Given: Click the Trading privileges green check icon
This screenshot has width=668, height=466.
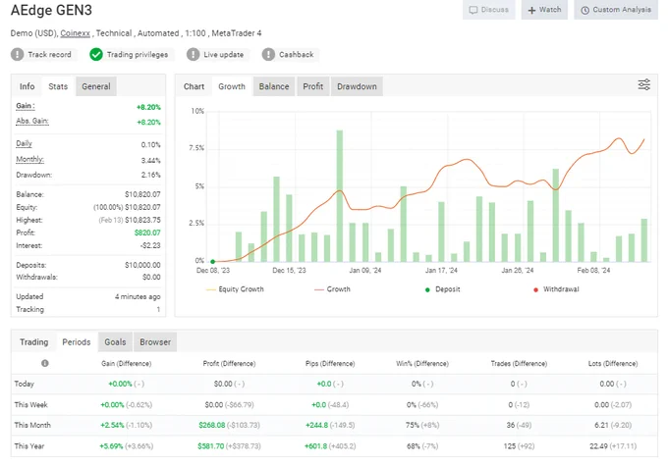Looking at the screenshot, I should (x=96, y=55).
